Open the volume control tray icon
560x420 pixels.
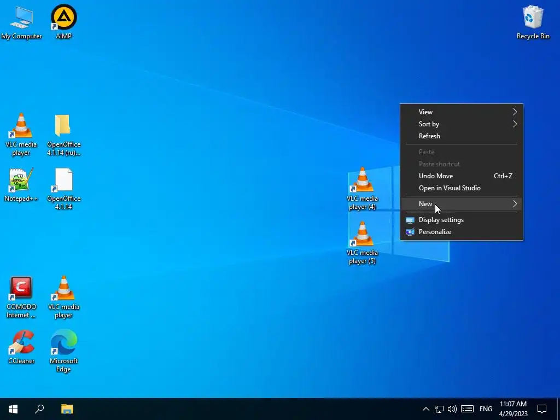[x=452, y=409]
